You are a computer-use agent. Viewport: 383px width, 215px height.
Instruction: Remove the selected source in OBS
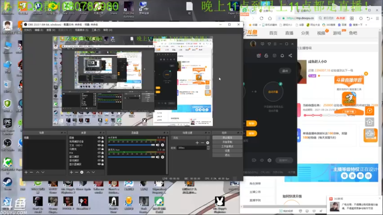pyautogui.click(x=77, y=172)
